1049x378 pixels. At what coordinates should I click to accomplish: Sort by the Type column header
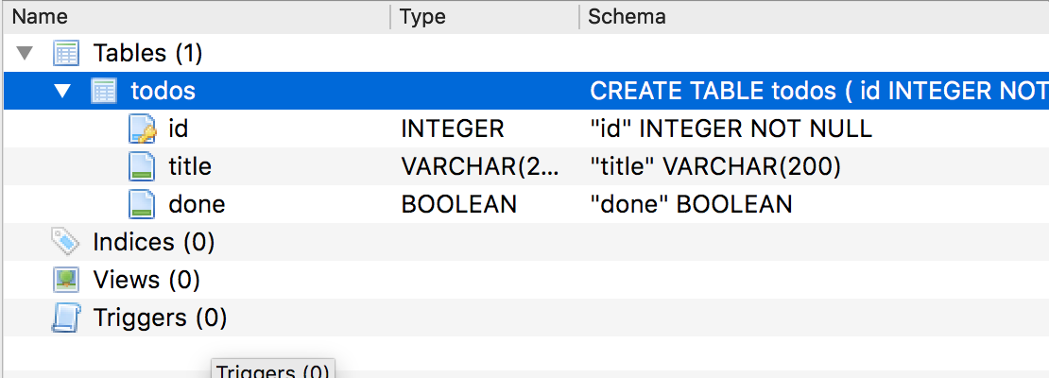click(422, 16)
